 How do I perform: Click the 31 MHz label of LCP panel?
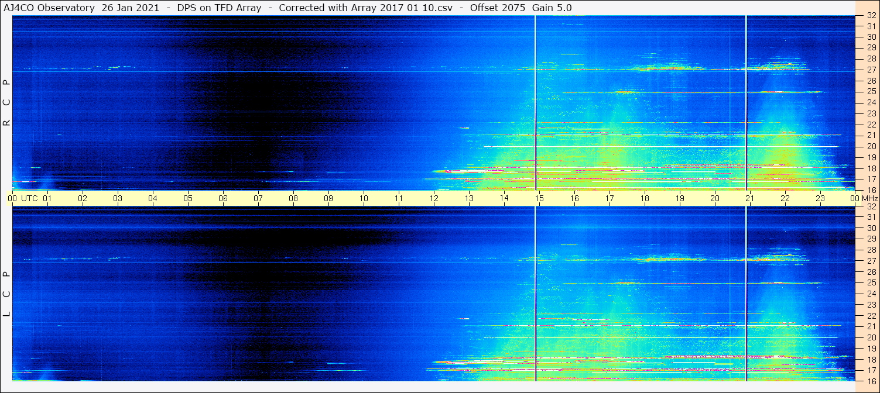[x=871, y=217]
